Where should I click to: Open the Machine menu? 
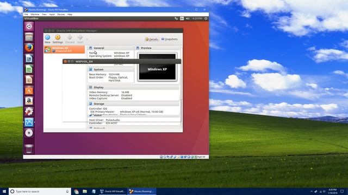[x=35, y=15]
